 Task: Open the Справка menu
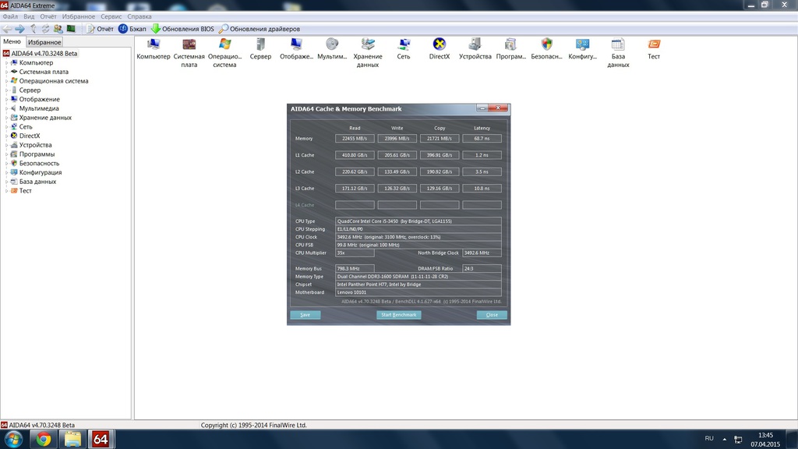click(x=139, y=16)
